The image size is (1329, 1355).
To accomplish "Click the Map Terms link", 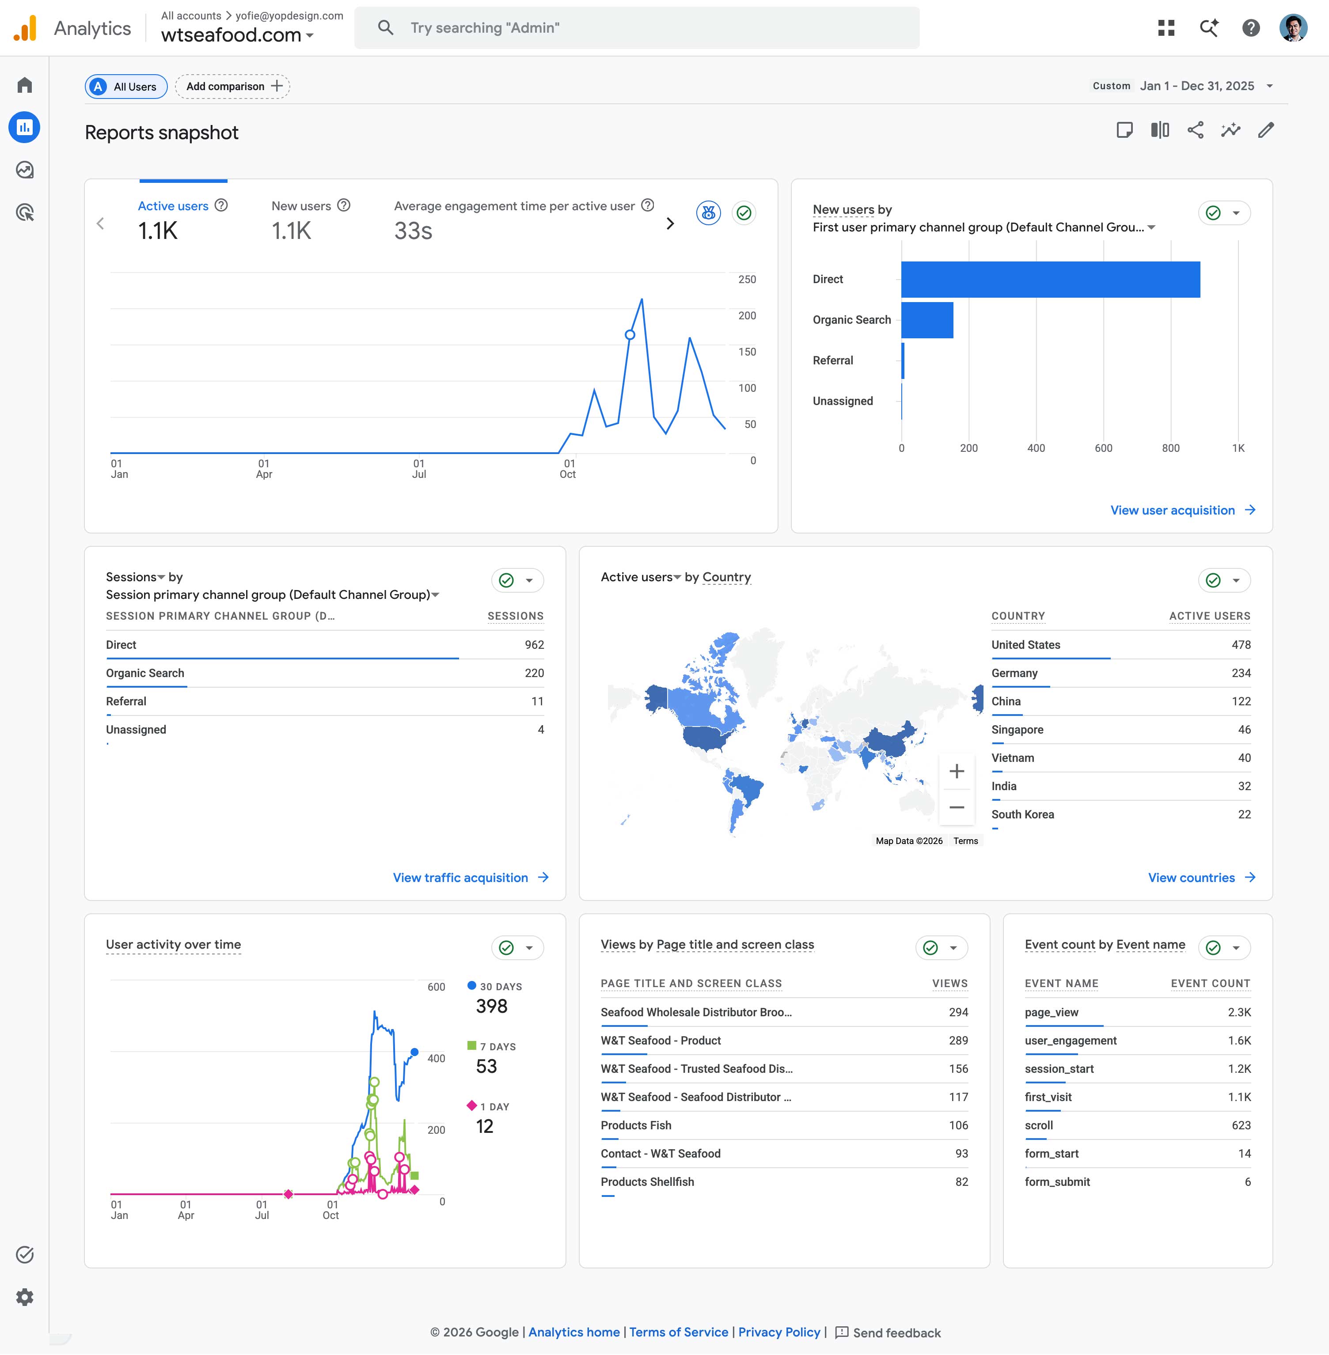I will pos(965,841).
